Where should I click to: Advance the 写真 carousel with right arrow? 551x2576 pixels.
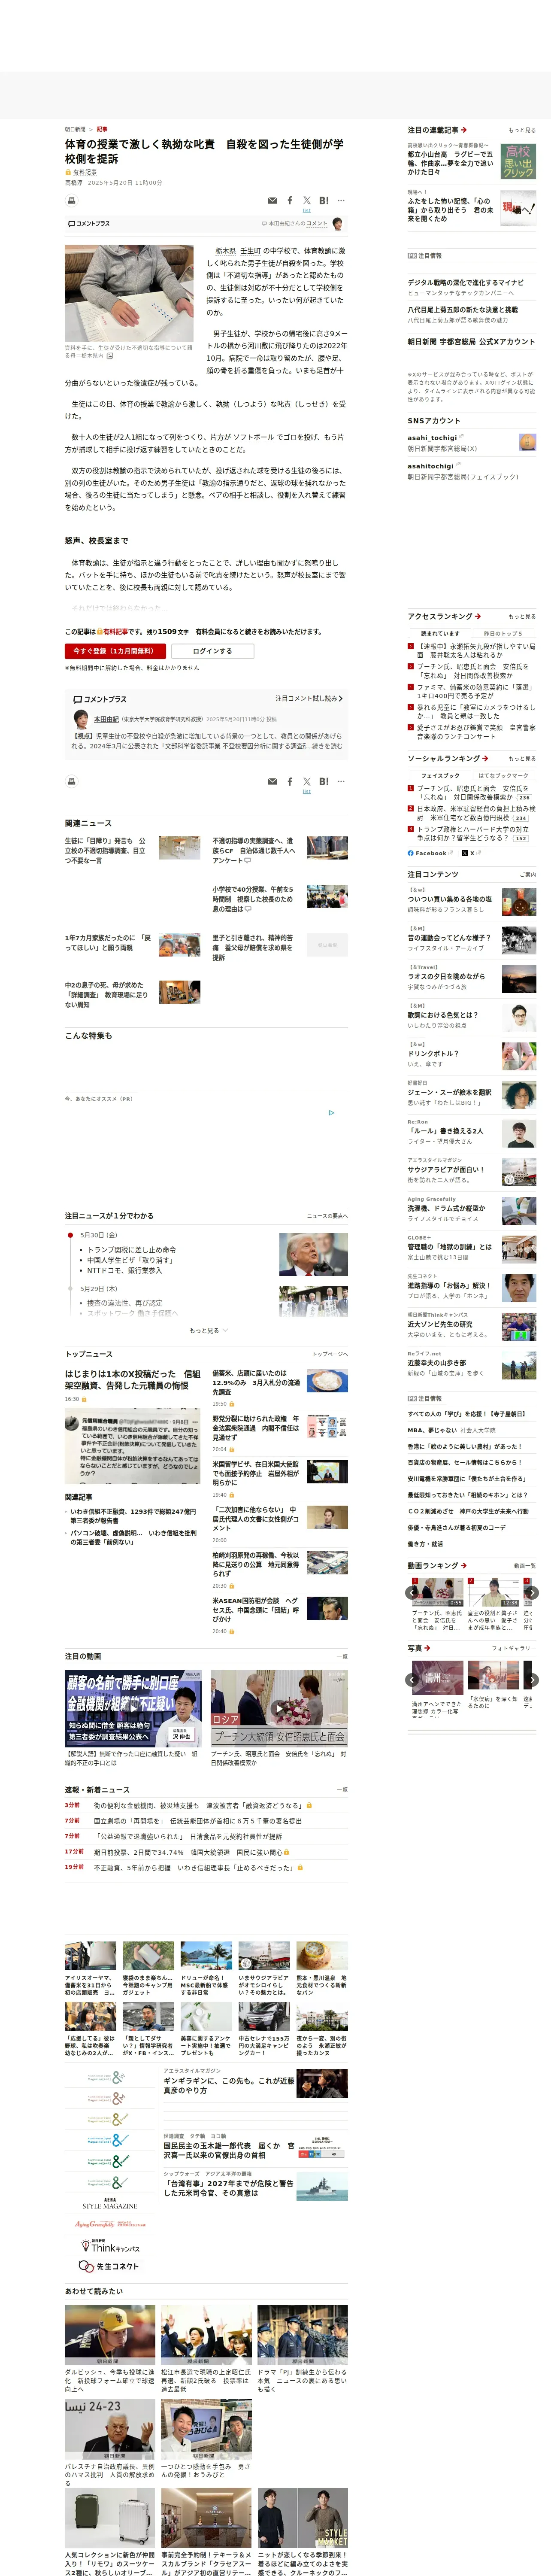[x=532, y=1680]
